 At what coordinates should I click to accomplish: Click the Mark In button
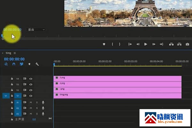tap(112, 44)
